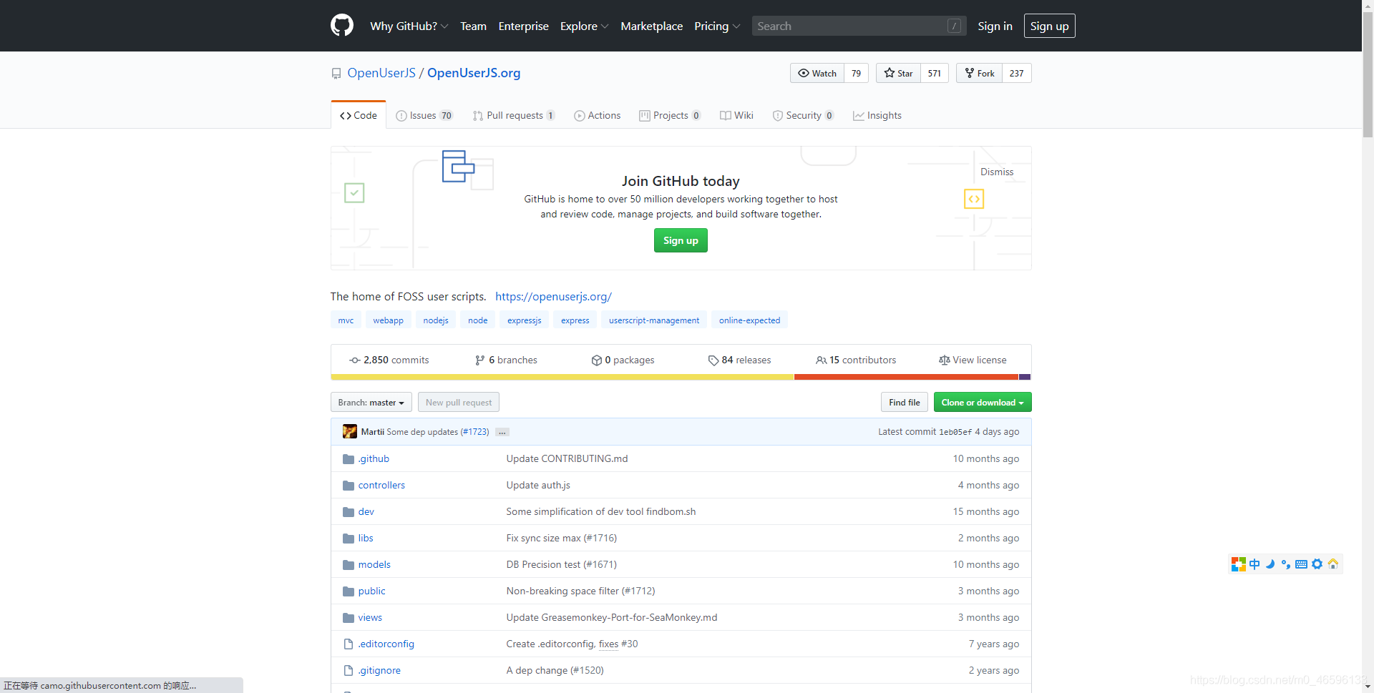Click the controllers folder icon
Viewport: 1374px width, 693px height.
coord(349,486)
